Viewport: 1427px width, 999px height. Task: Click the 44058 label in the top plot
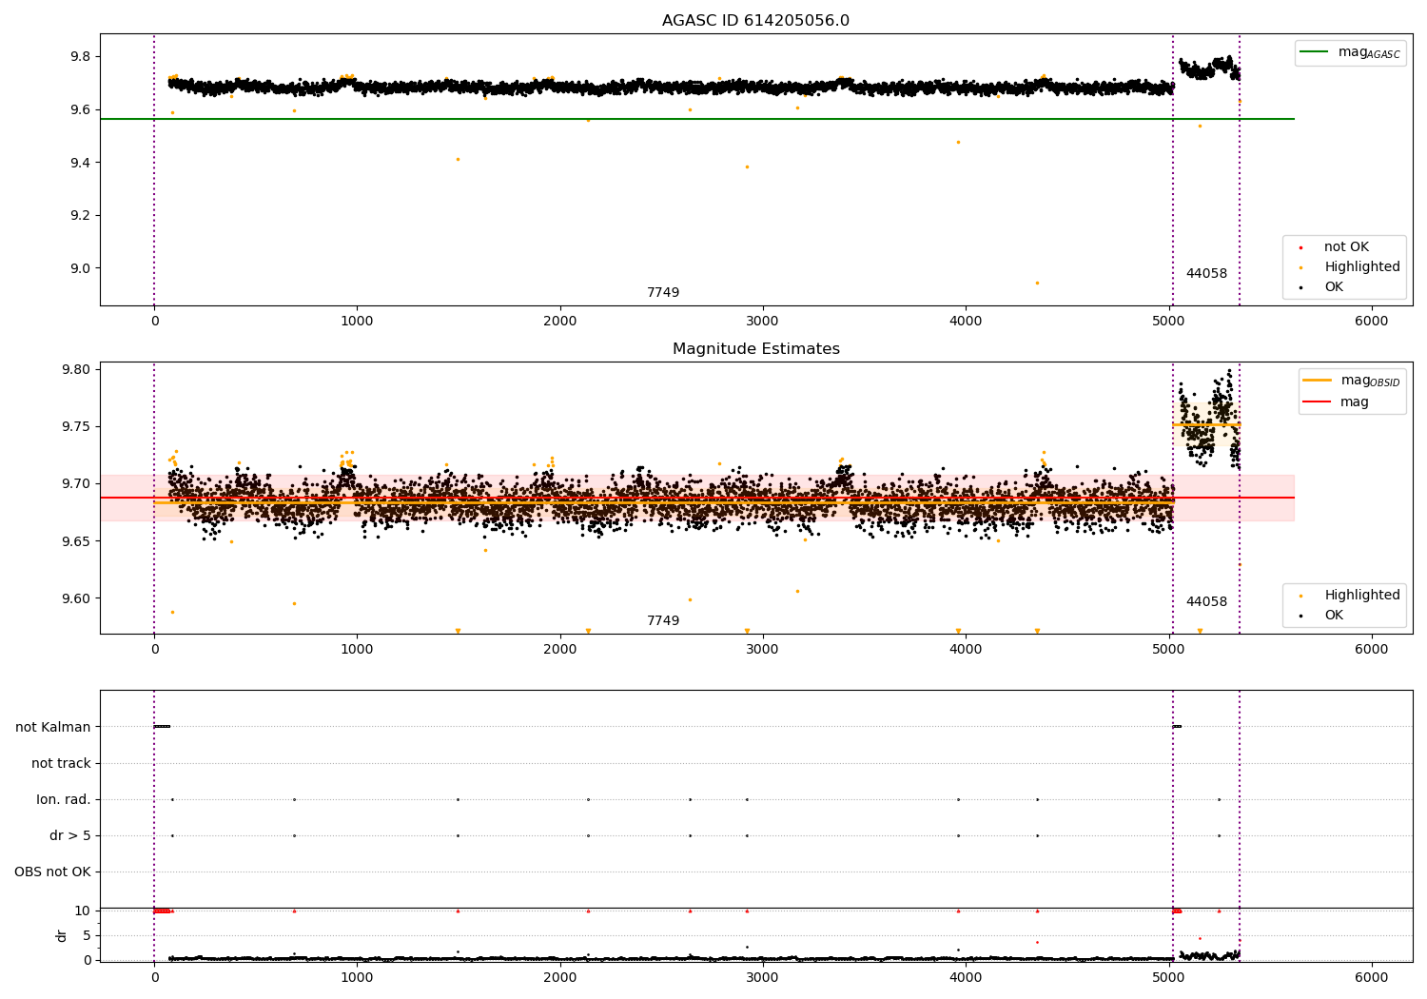click(x=1206, y=274)
